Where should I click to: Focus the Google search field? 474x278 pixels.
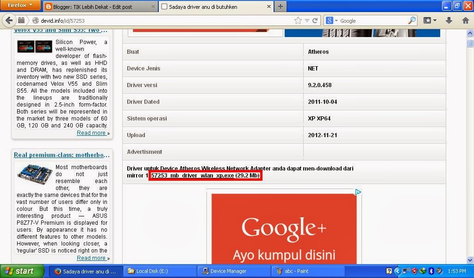pos(374,20)
